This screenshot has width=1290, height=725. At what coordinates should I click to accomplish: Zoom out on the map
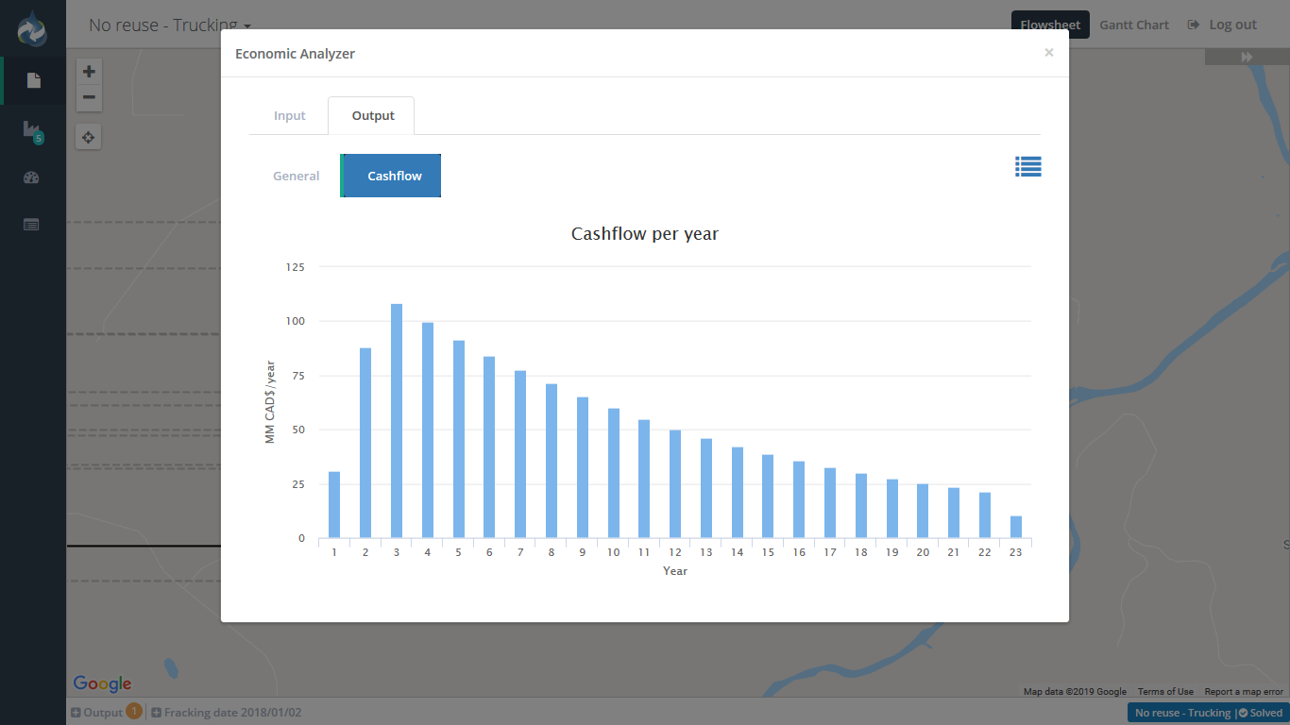click(89, 97)
